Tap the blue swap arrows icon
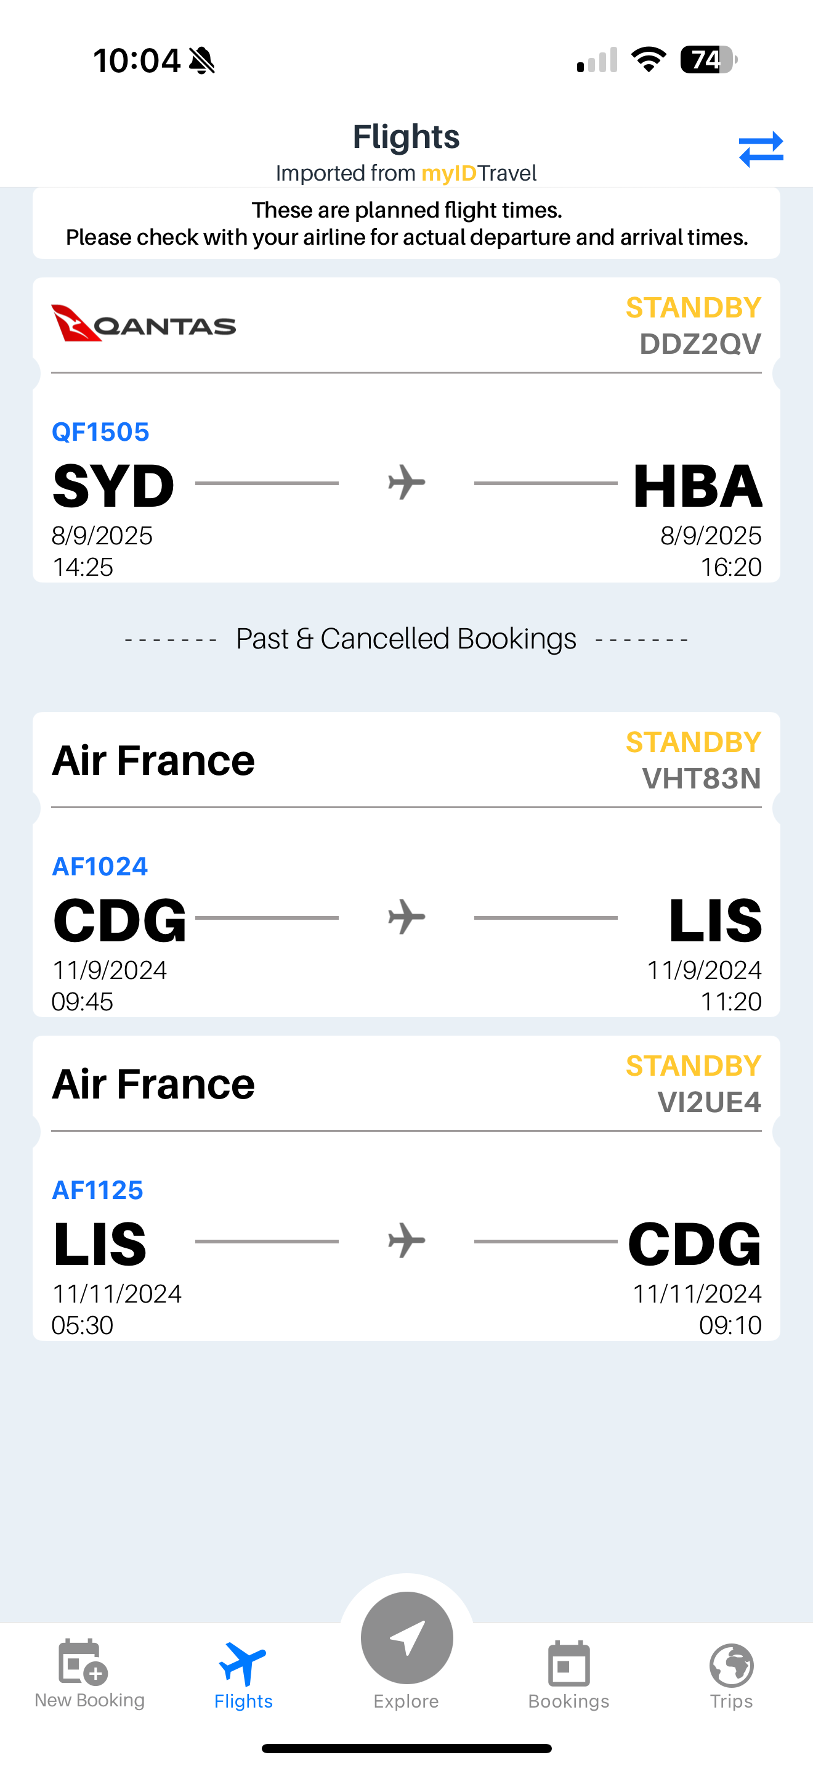 click(x=760, y=149)
